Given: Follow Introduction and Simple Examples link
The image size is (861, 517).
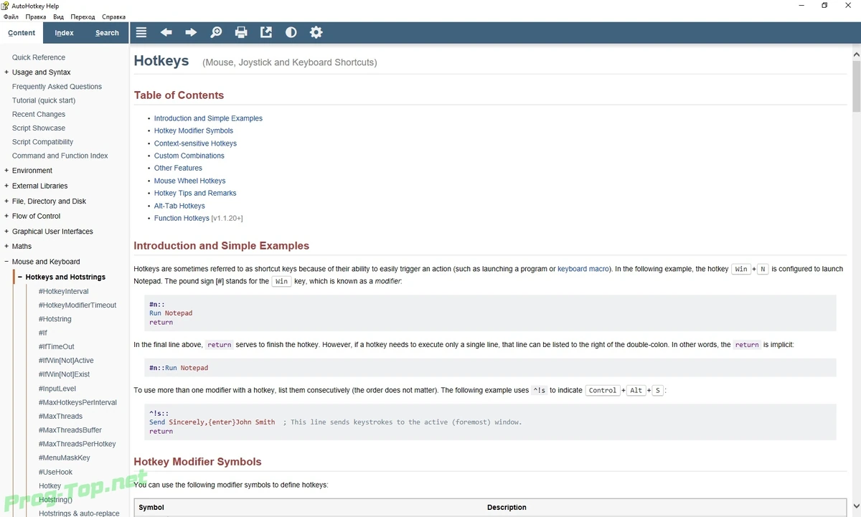Looking at the screenshot, I should pyautogui.click(x=208, y=118).
